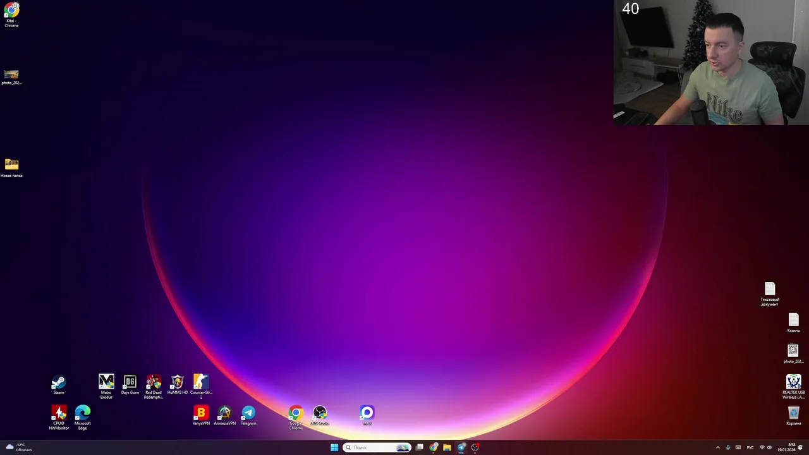Image resolution: width=809 pixels, height=455 pixels.
Task: Select the Counter-Strike 2 shortcut
Action: (x=201, y=386)
